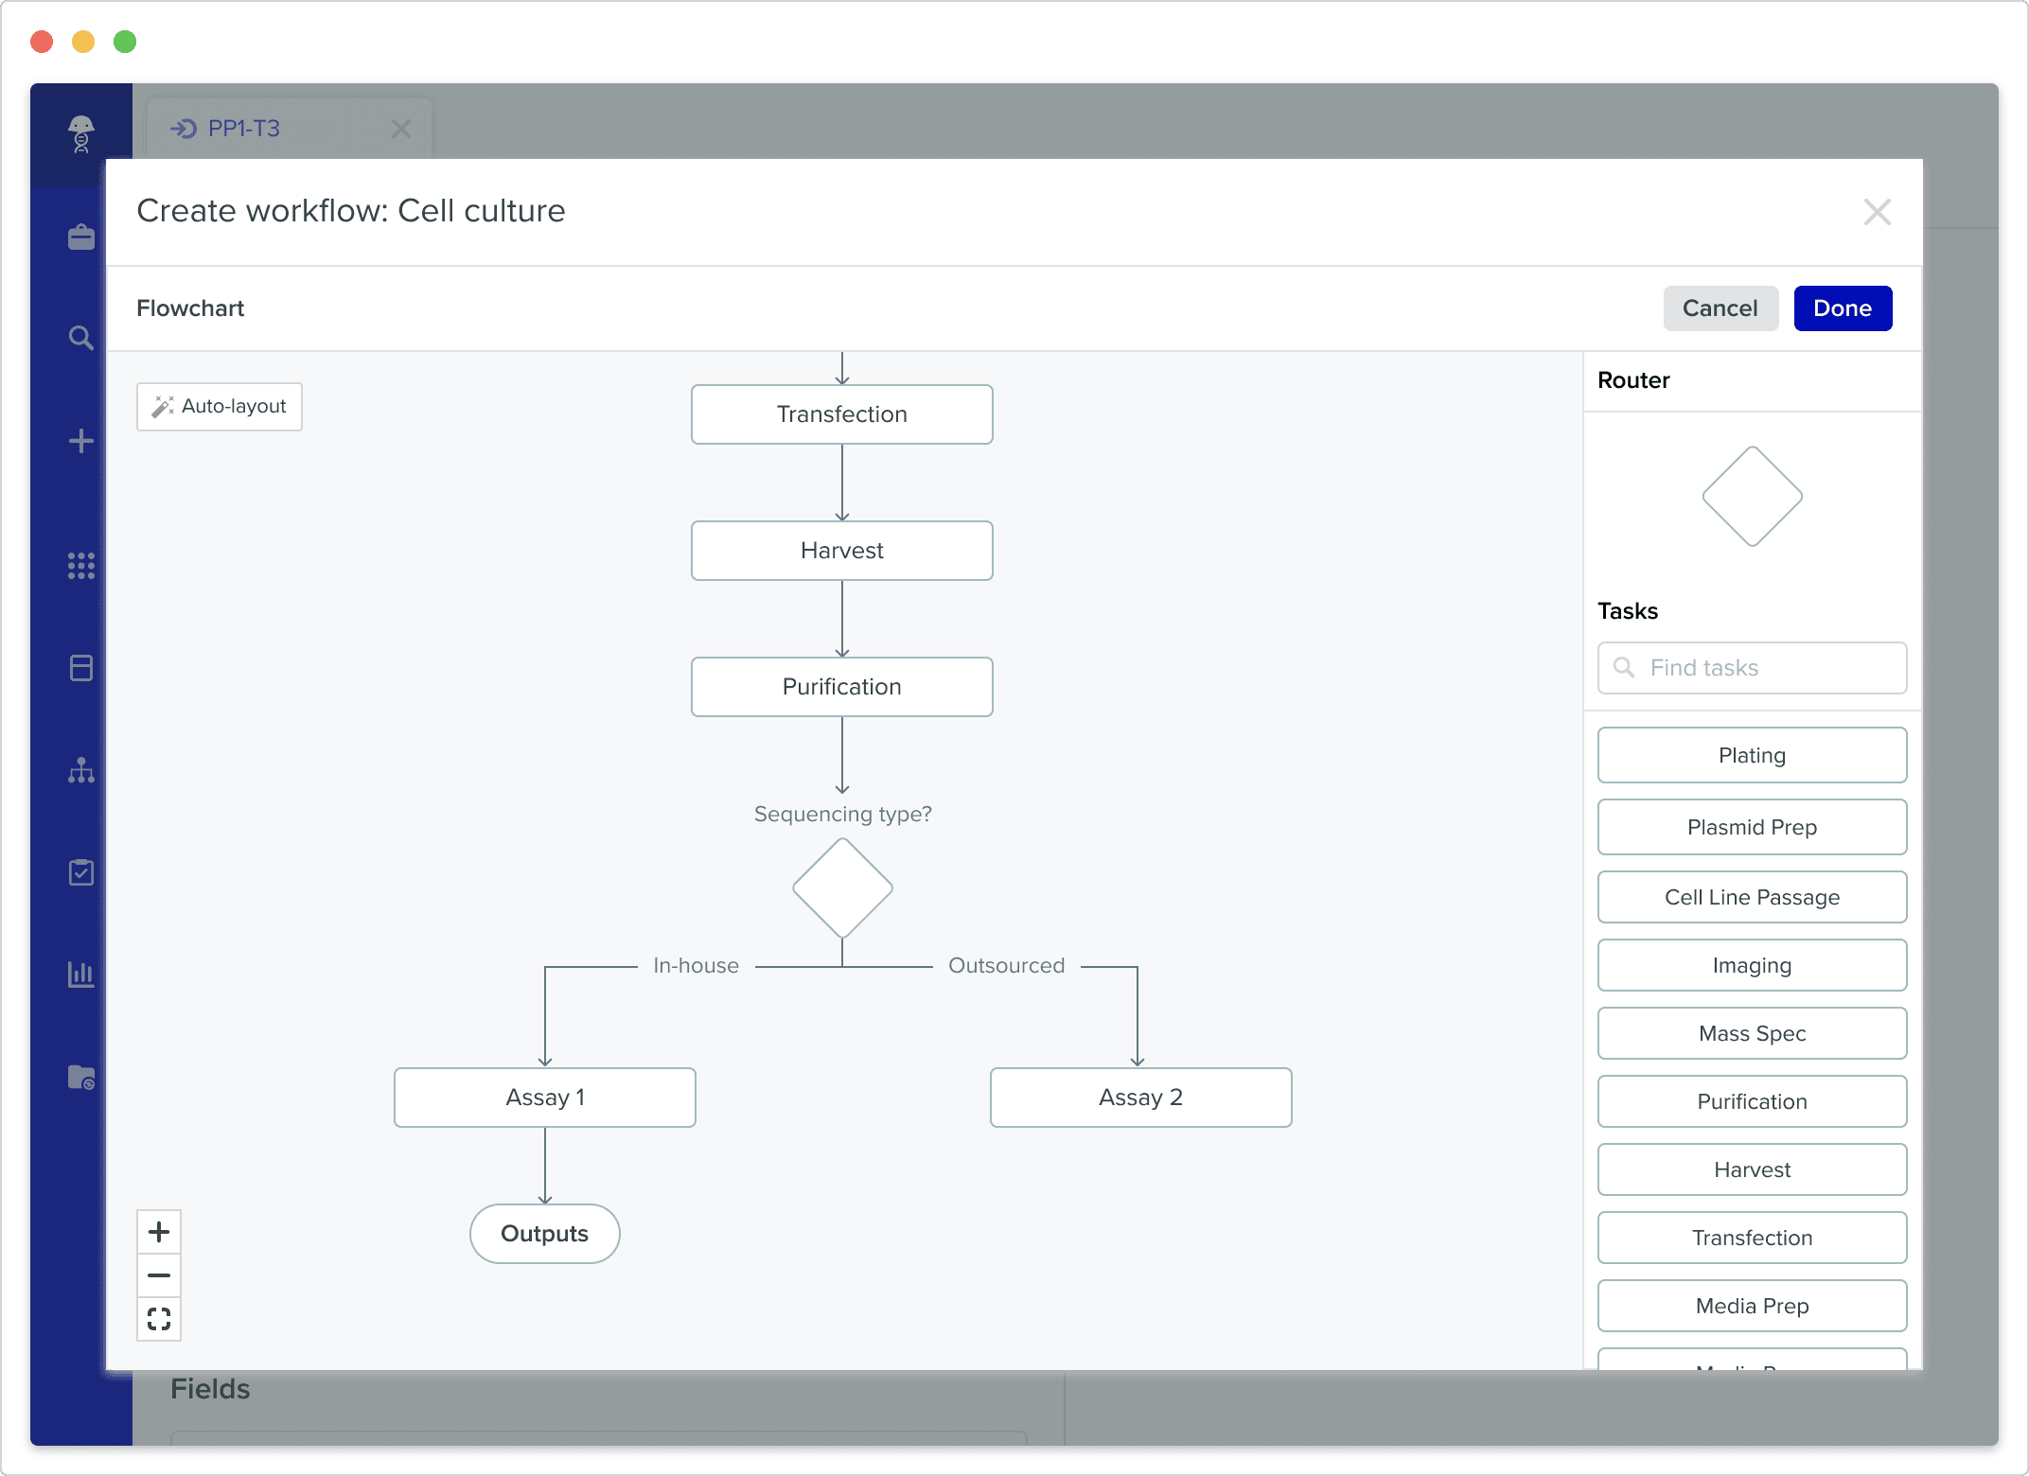Screen dimensions: 2029x1476
Task: Click the Sequencing type? label
Action: tap(843, 815)
